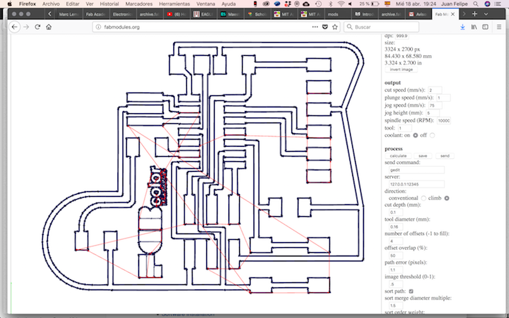Click the Firefox home icon
The height and width of the screenshot is (318, 509).
click(48, 27)
